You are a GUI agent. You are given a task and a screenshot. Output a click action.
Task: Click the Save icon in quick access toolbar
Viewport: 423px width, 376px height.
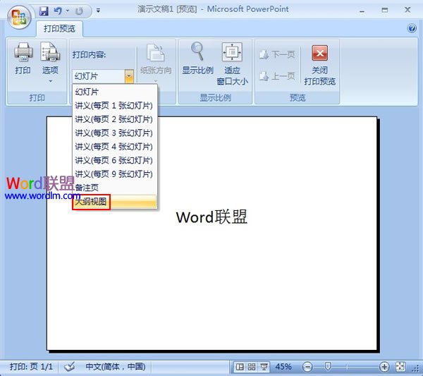click(x=44, y=11)
